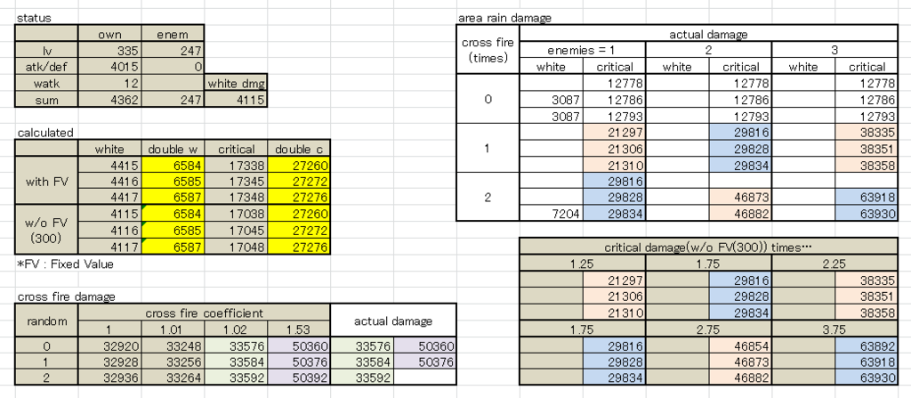Viewport: 911px width, 398px height.
Task: Click the white value 4116
Action: click(109, 231)
